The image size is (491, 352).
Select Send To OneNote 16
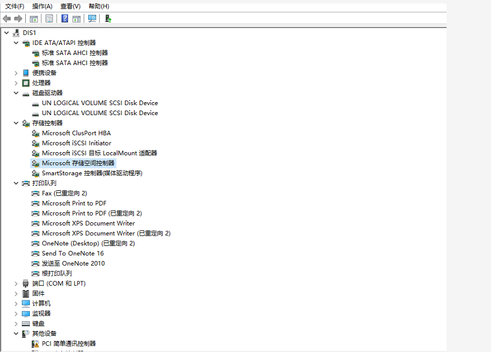point(73,253)
